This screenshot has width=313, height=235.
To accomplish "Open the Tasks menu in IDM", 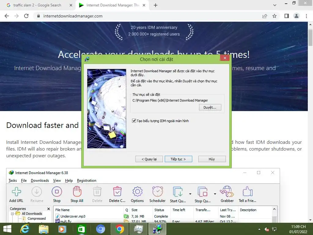I will click(x=13, y=181).
